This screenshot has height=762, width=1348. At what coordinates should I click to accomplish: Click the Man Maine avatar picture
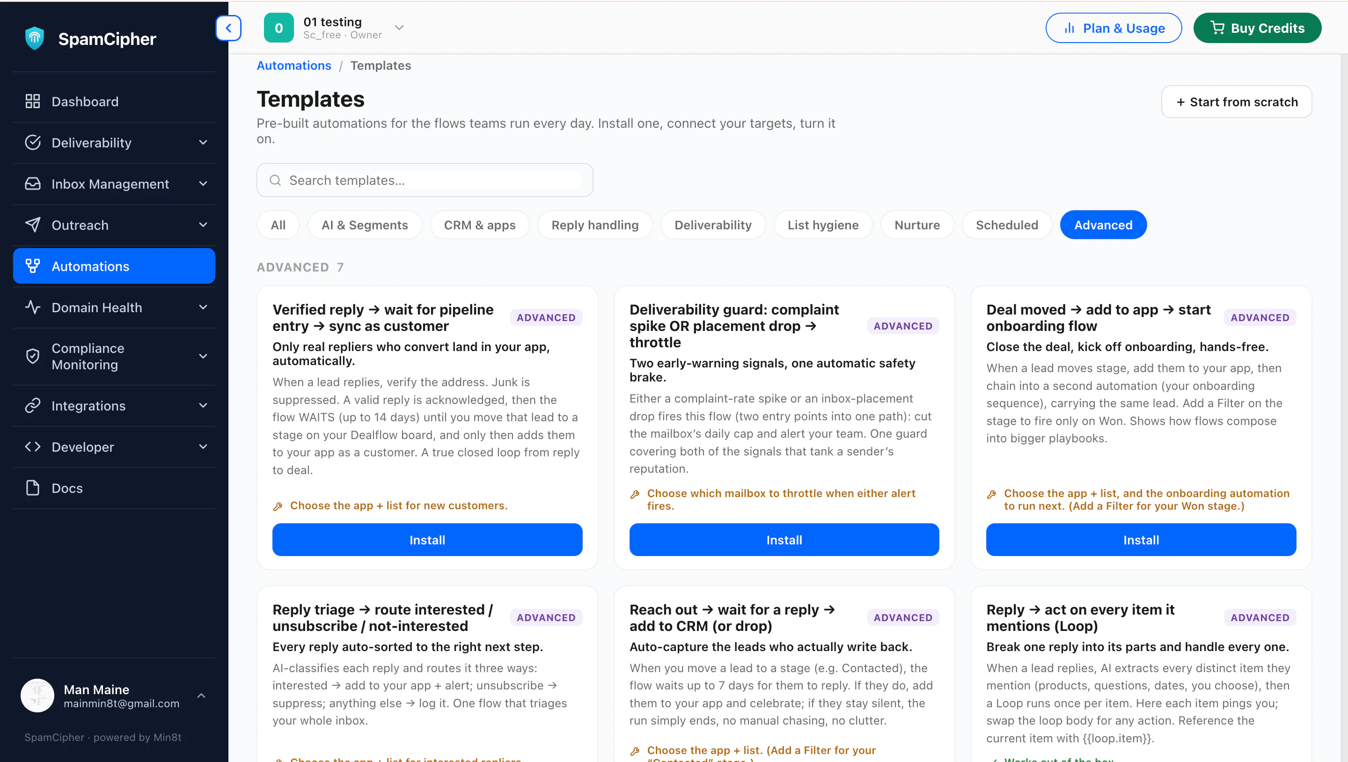[x=37, y=696]
